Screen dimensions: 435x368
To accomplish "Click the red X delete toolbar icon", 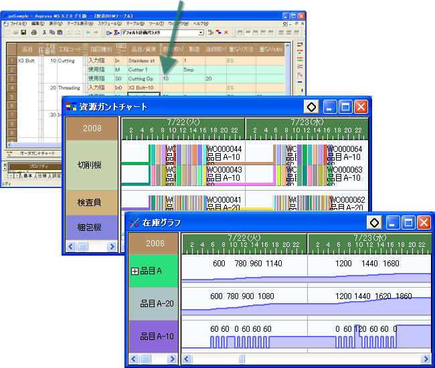I will [226, 32].
